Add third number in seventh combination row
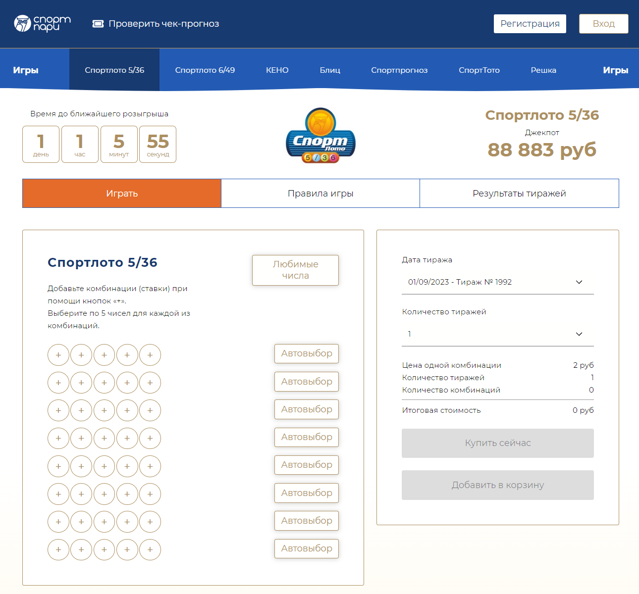The height and width of the screenshot is (594, 639). (104, 522)
